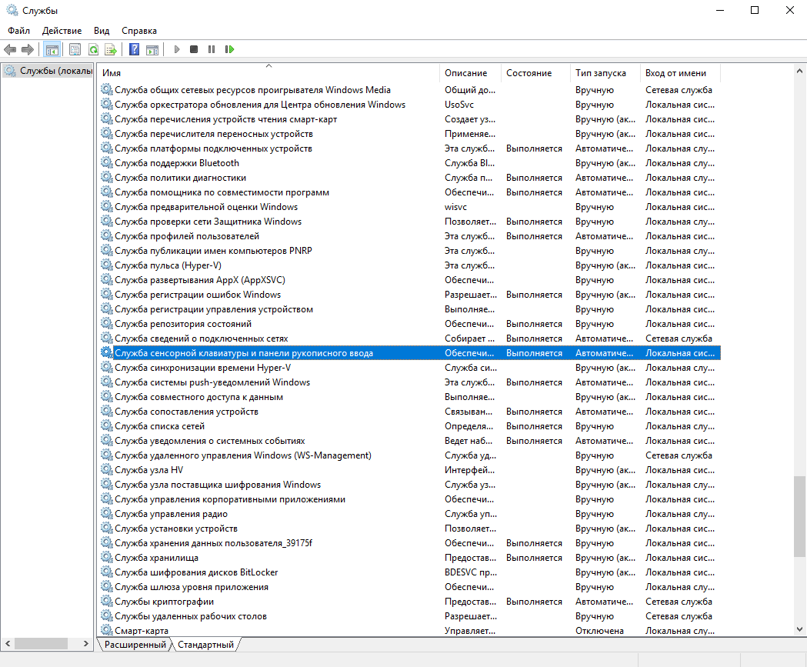
Task: Click the Forward arrow in toolbar
Action: click(x=27, y=49)
